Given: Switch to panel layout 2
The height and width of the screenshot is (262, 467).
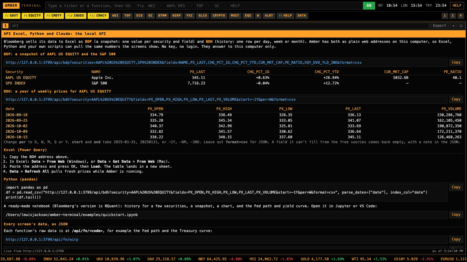Looking at the screenshot, I should coord(453,16).
